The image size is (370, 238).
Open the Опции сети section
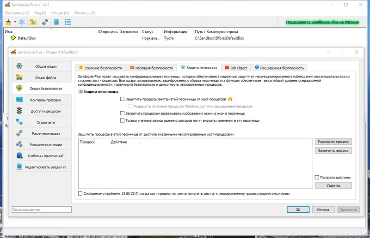42,122
